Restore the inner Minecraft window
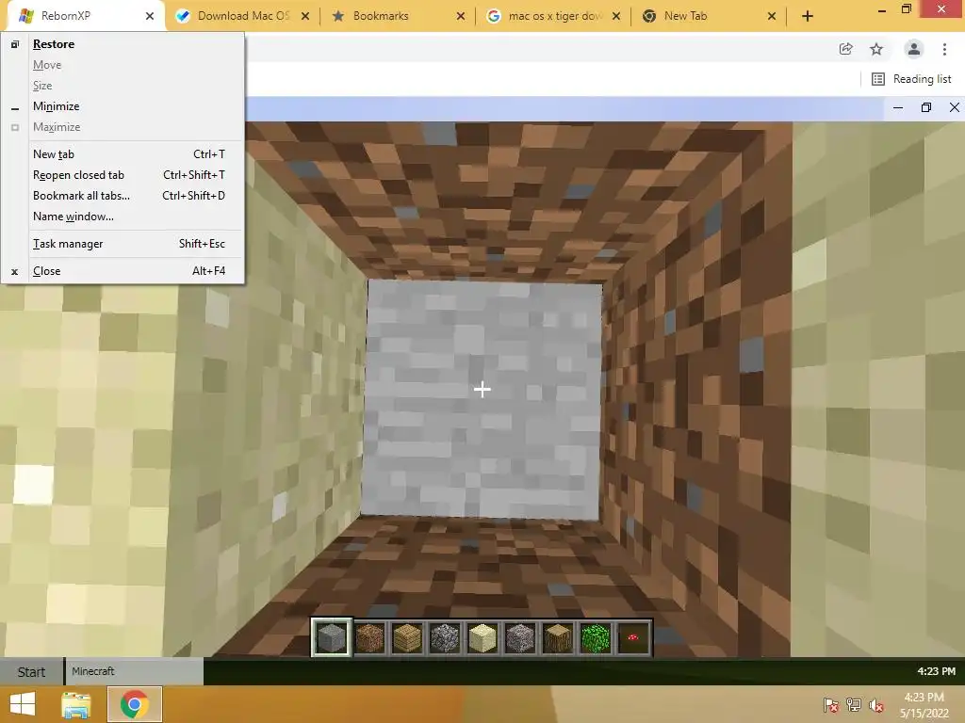The width and height of the screenshot is (965, 723). point(925,107)
